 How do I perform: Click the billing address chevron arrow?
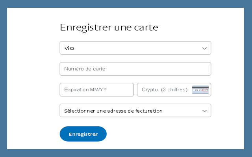pyautogui.click(x=204, y=111)
